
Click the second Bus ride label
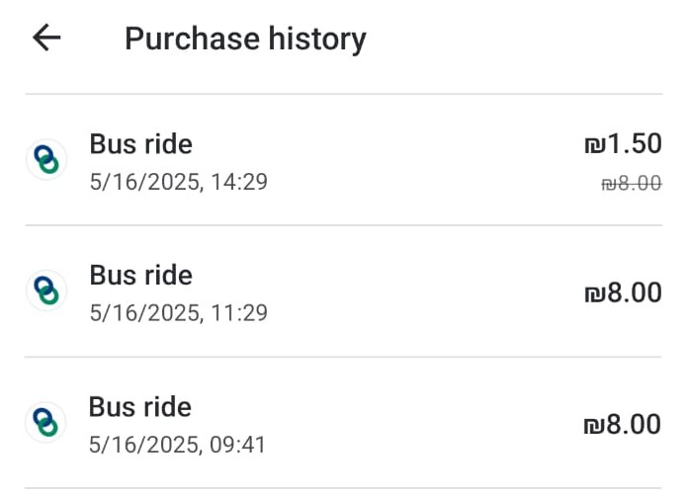click(x=140, y=275)
